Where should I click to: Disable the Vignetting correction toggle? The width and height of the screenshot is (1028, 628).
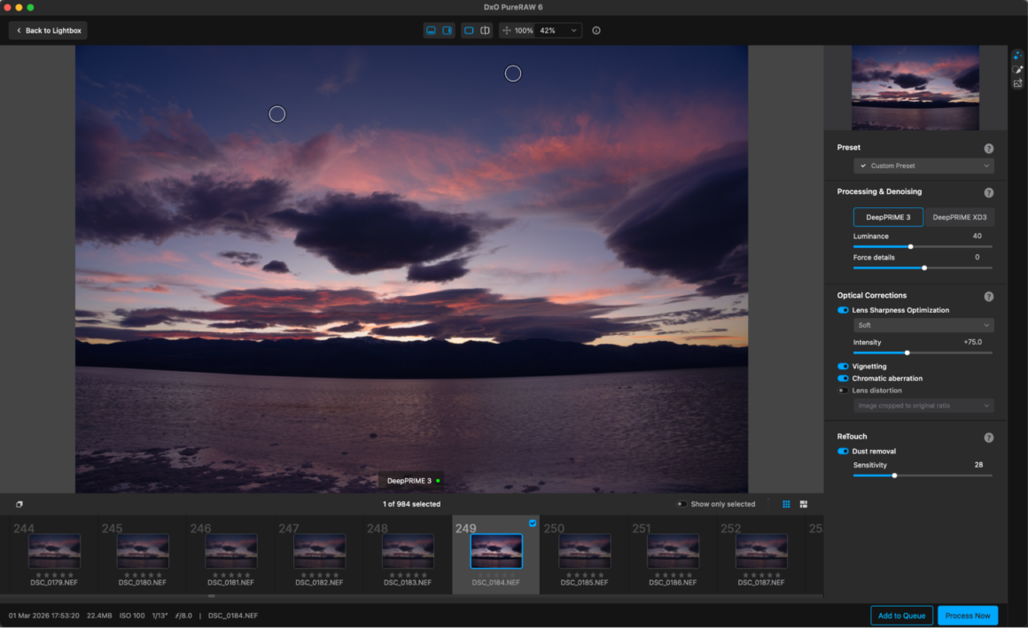pyautogui.click(x=842, y=366)
